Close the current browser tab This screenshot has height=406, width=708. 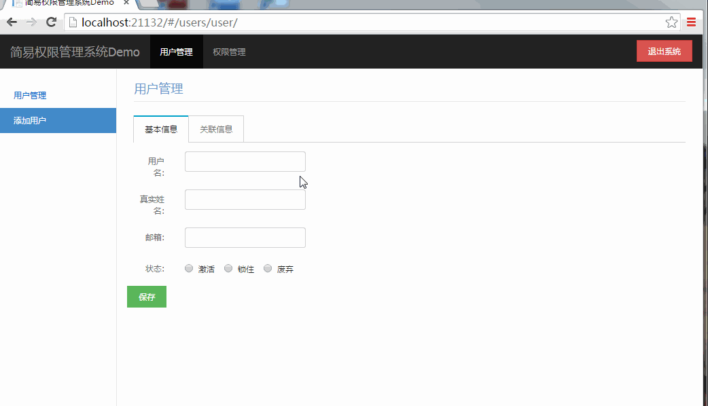pos(126,3)
